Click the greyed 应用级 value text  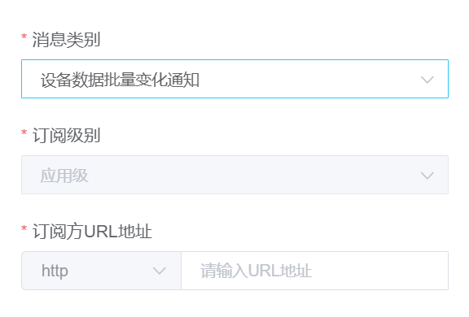point(64,176)
